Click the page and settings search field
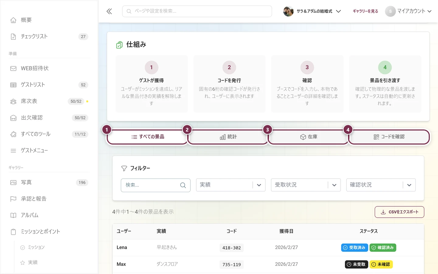Viewport: 438px width, 274px height. click(197, 11)
